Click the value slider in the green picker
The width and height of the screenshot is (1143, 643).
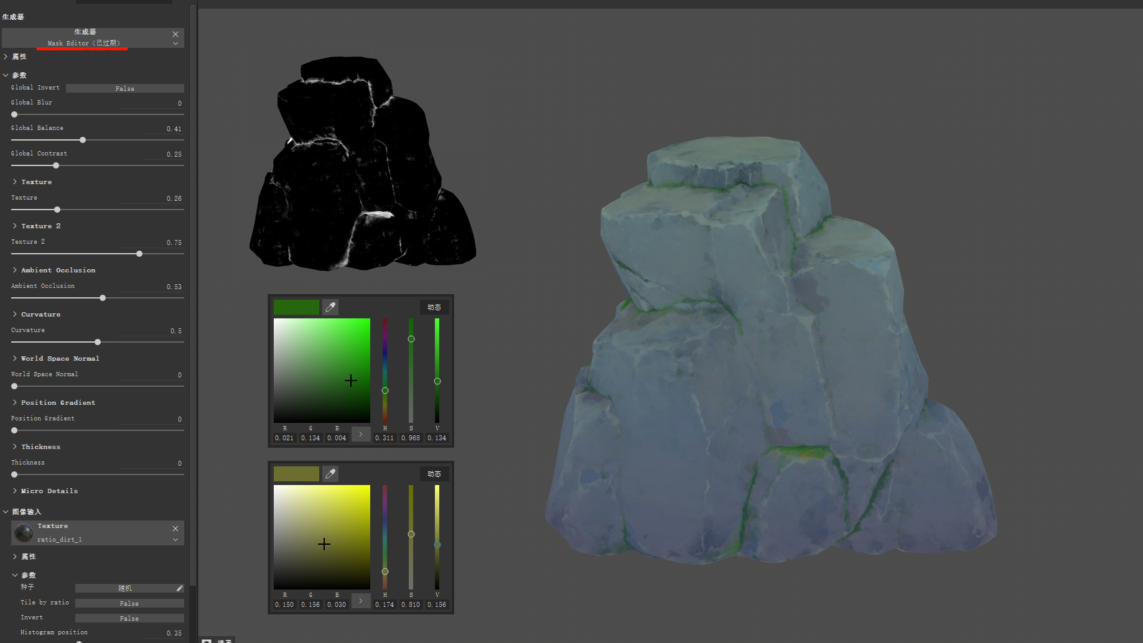tap(437, 371)
